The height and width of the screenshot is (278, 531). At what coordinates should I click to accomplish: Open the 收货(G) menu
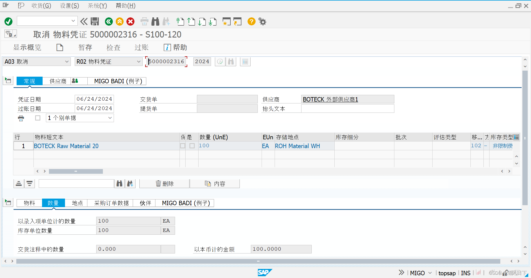pos(41,6)
